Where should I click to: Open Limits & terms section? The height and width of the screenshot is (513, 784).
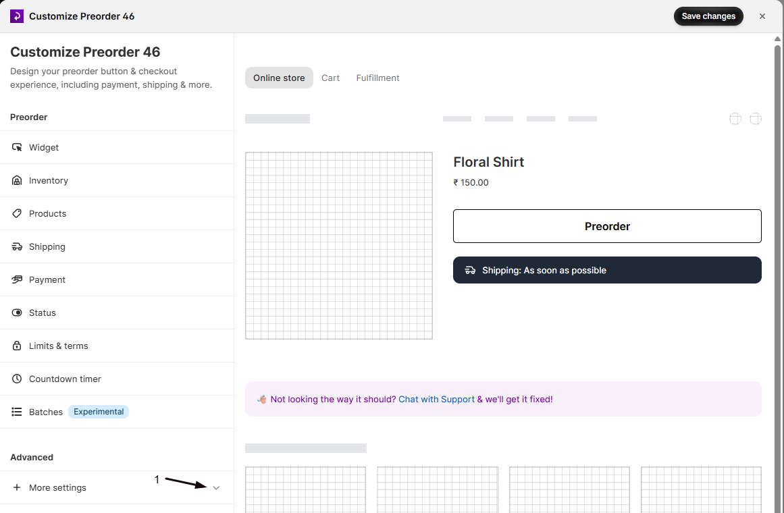click(x=117, y=346)
